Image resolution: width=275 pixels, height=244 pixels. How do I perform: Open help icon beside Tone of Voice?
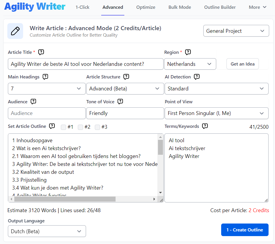pyautogui.click(x=120, y=102)
